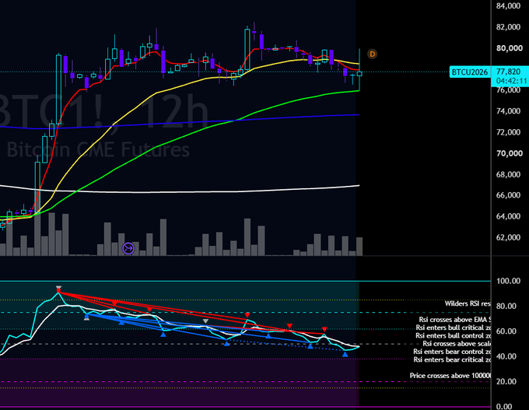Click the 100.00 RSI axis label
The width and height of the screenshot is (529, 410).
509,281
